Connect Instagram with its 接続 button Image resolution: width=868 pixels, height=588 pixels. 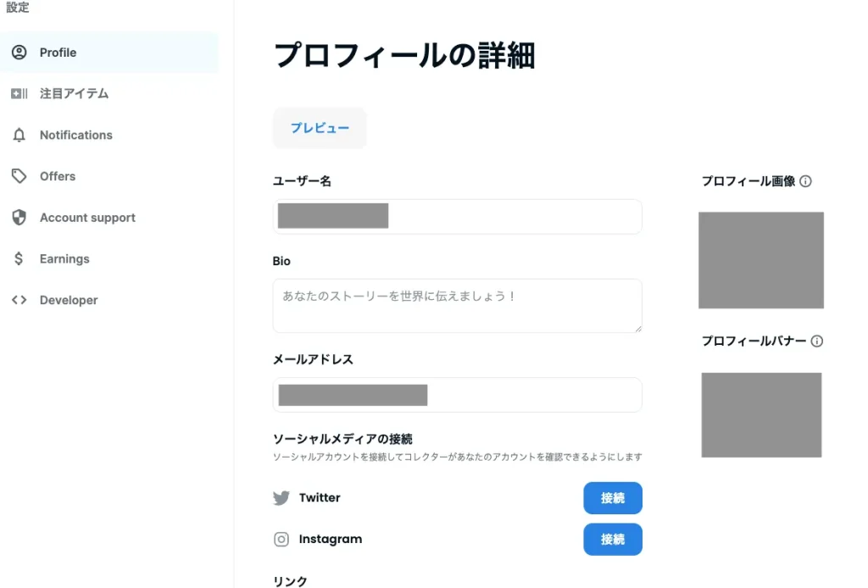(612, 540)
